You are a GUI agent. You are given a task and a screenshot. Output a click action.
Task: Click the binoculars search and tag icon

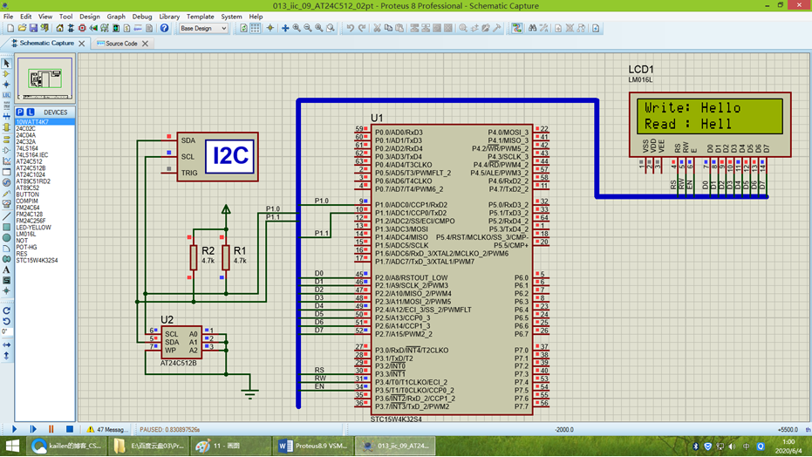[x=532, y=29]
